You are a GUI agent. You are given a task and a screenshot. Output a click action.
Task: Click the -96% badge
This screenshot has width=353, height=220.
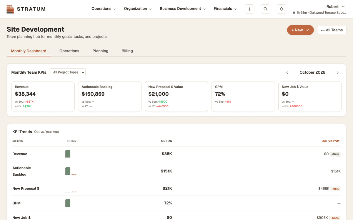pos(335,189)
